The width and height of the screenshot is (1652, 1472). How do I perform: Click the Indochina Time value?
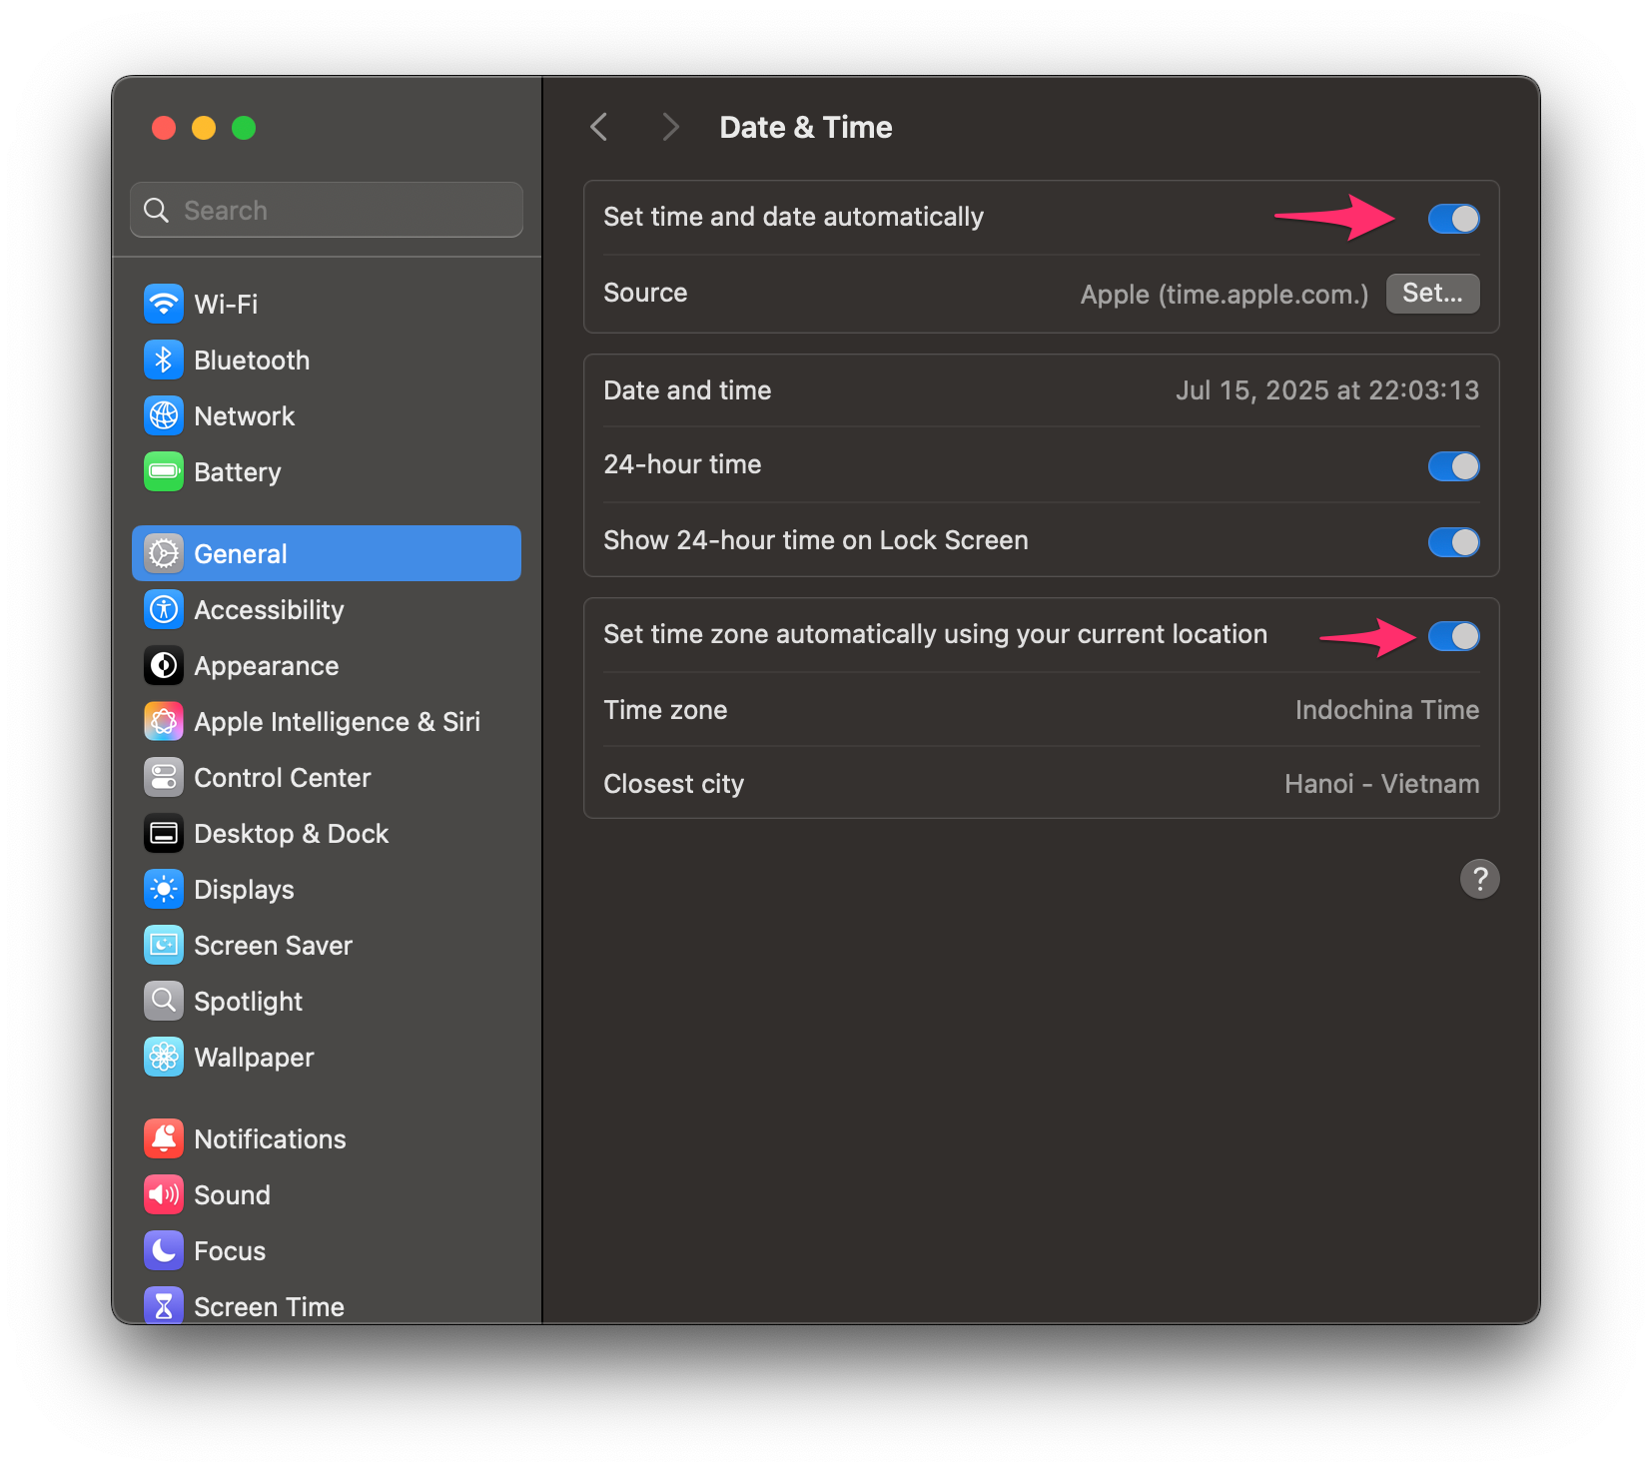pyautogui.click(x=1387, y=710)
